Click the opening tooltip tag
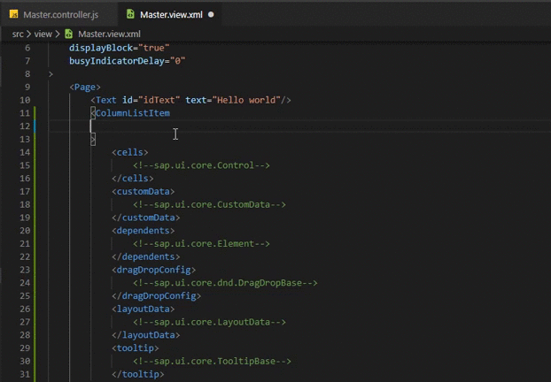 coord(136,348)
